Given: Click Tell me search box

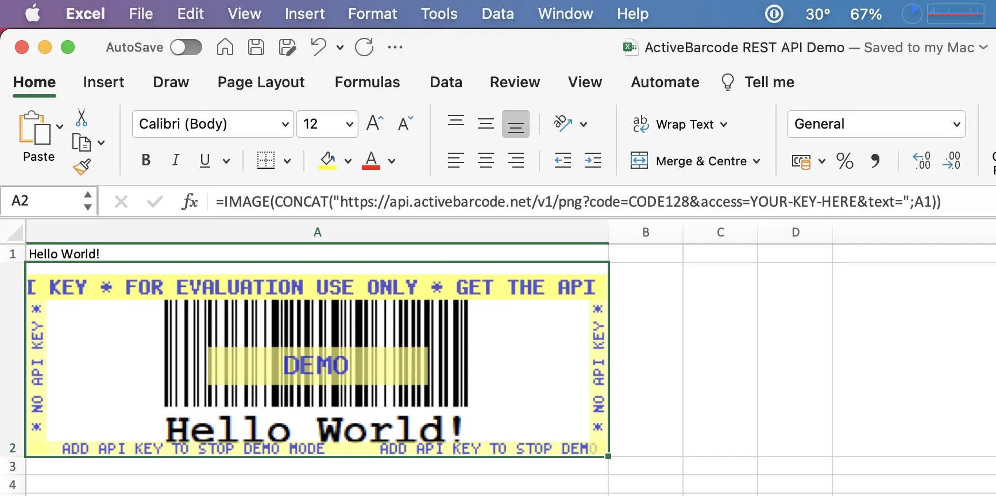Looking at the screenshot, I should pyautogui.click(x=758, y=82).
